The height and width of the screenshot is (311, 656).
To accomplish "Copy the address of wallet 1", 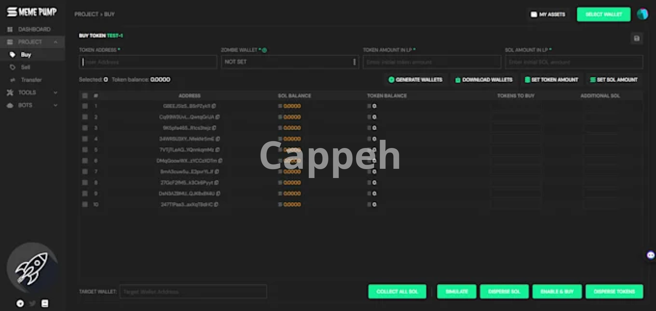I will point(214,106).
